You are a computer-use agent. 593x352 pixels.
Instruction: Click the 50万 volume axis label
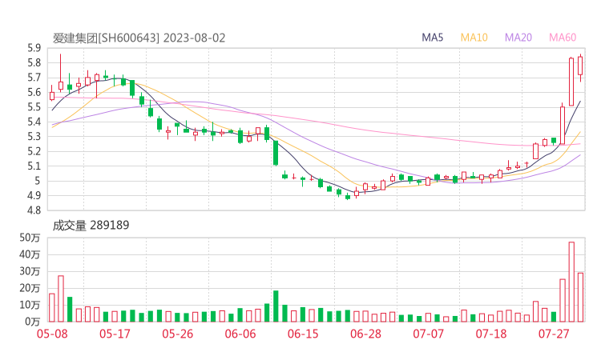(30, 238)
